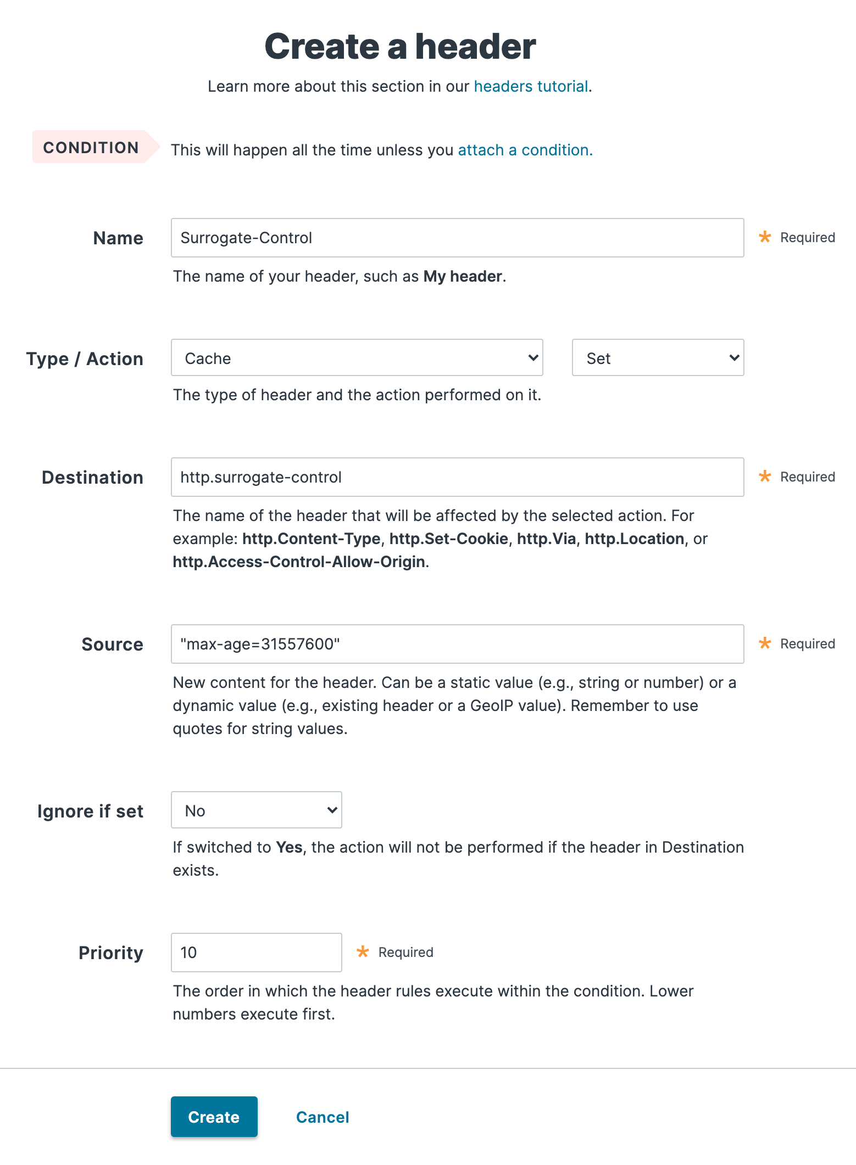The width and height of the screenshot is (856, 1165).
Task: Open the headers tutorial link
Action: 530,86
